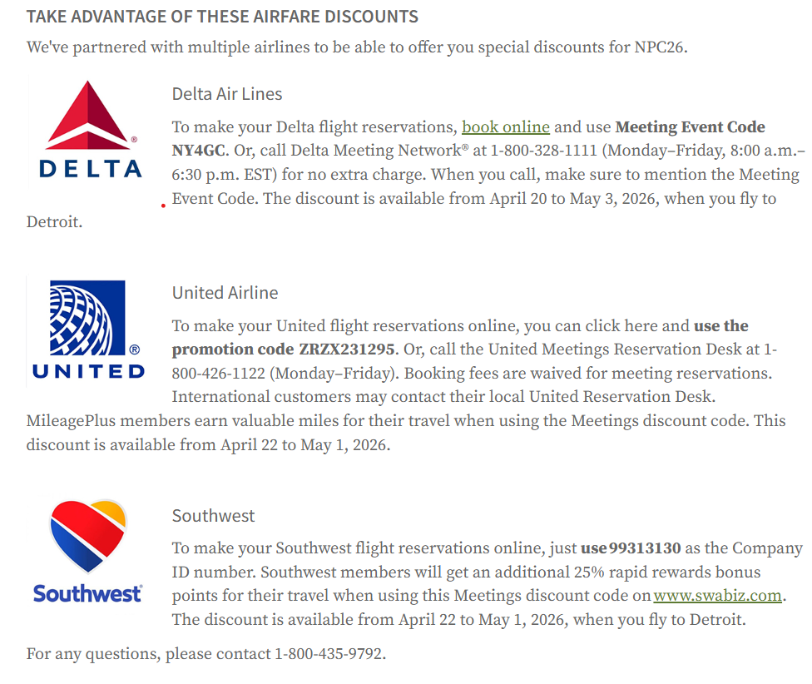Open the www.swabiz.com link

pyautogui.click(x=717, y=596)
